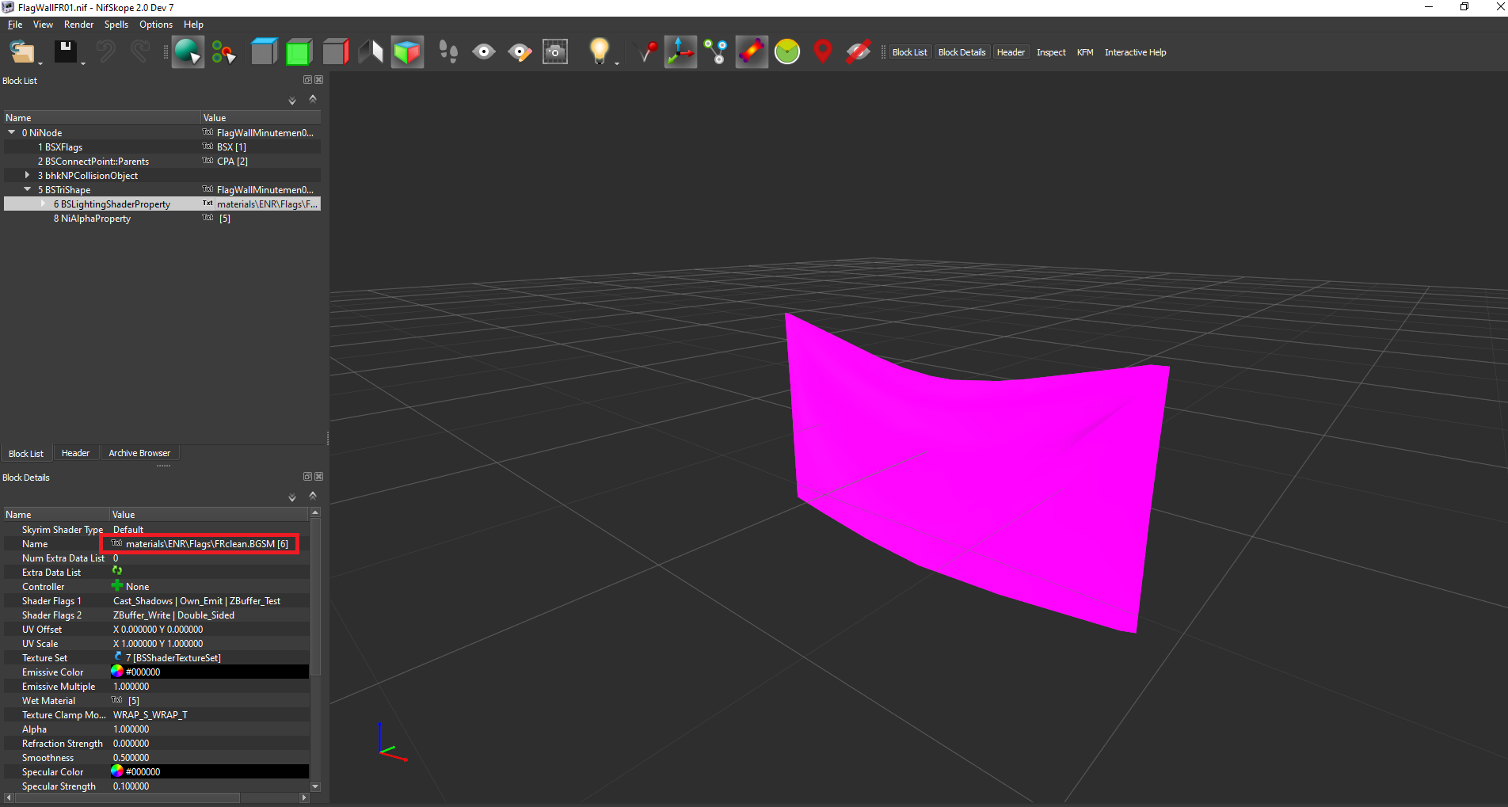
Task: Click the screenshot camera icon
Action: 554,52
